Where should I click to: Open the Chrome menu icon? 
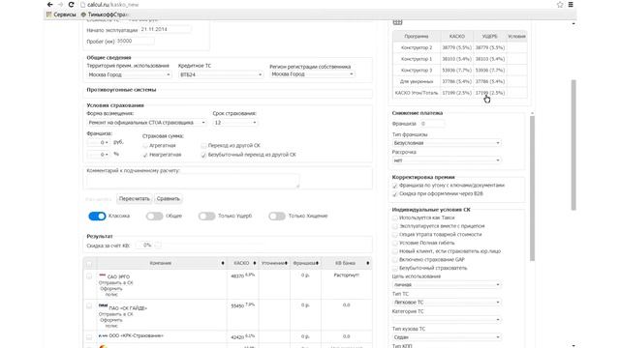[x=571, y=5]
